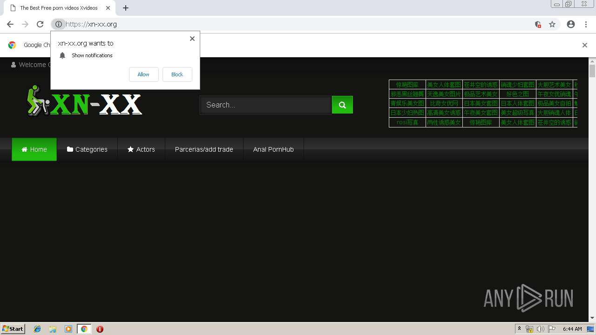Block notifications in the permission prompt

(x=177, y=74)
